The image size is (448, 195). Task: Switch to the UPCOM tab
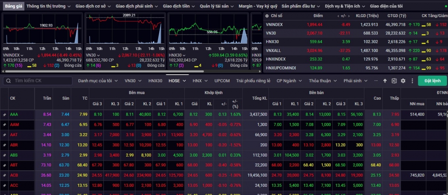tap(222, 81)
